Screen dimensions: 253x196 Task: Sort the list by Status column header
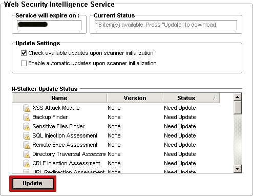click(x=191, y=98)
